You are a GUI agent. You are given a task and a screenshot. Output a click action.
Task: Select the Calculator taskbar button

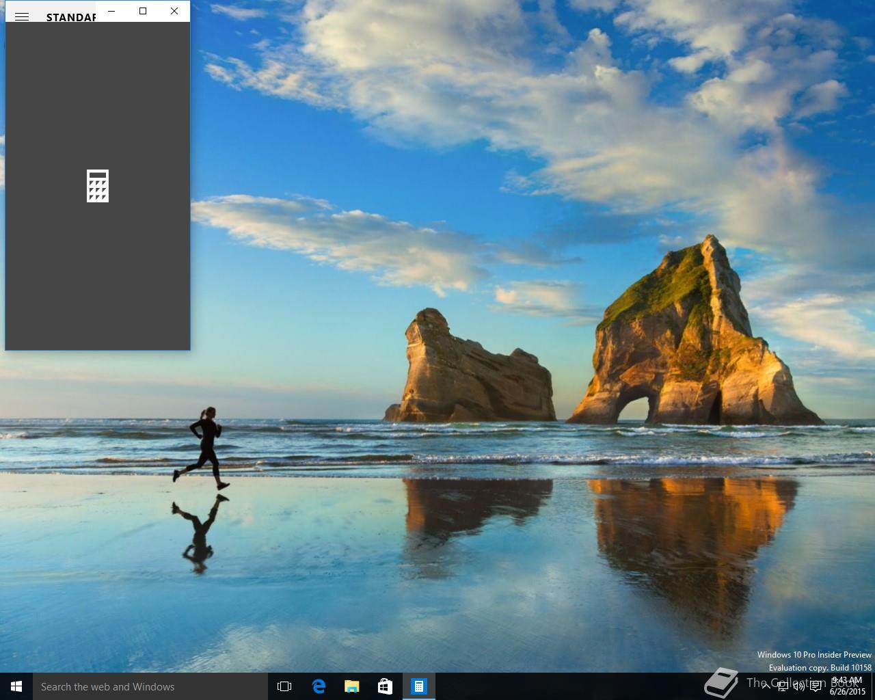click(x=419, y=686)
